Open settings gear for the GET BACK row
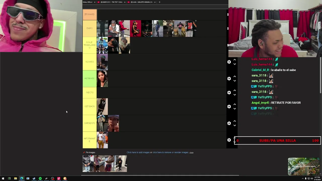322x181 pixels. coord(229,107)
